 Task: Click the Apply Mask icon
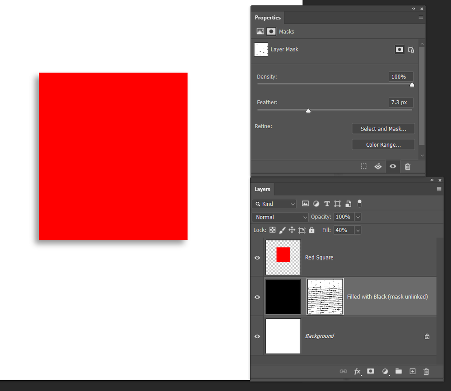click(x=378, y=166)
